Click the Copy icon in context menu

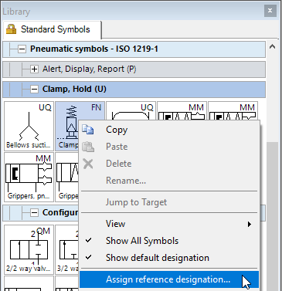(x=88, y=130)
